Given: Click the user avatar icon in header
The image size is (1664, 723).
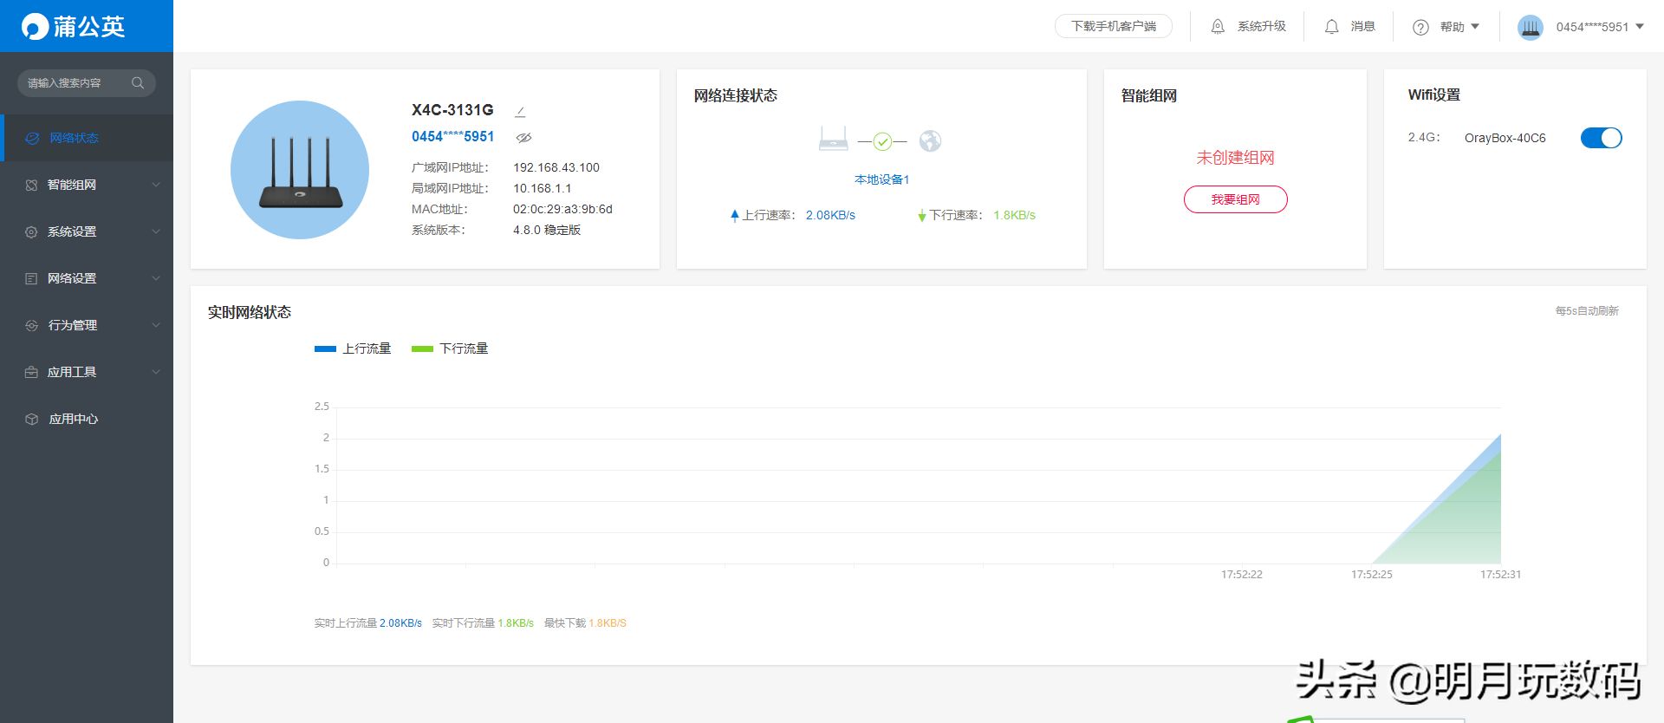Looking at the screenshot, I should pyautogui.click(x=1531, y=28).
